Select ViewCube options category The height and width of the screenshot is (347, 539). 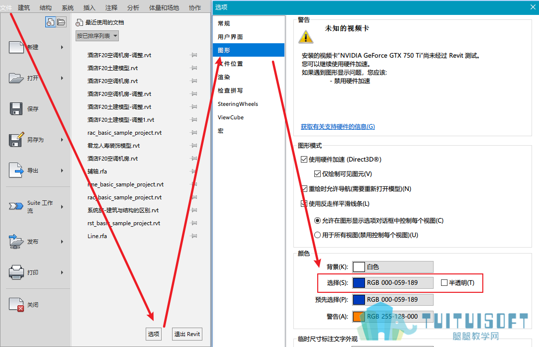tap(249, 117)
